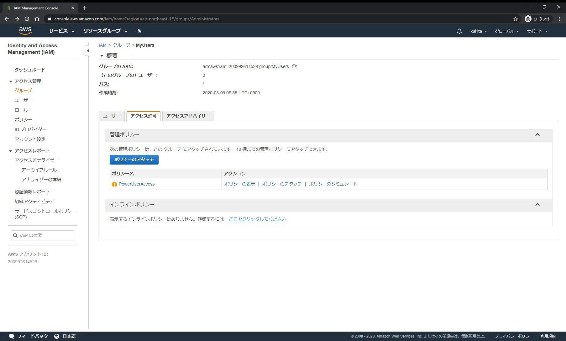Click ポリシーのシミュレート for PowerUserAccess
Screen dimensions: 566x341
pyautogui.click(x=333, y=184)
